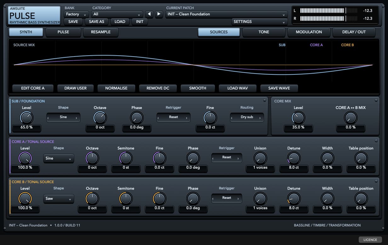Load the previous patch arrow
This screenshot has width=388, height=245.
[149, 14]
